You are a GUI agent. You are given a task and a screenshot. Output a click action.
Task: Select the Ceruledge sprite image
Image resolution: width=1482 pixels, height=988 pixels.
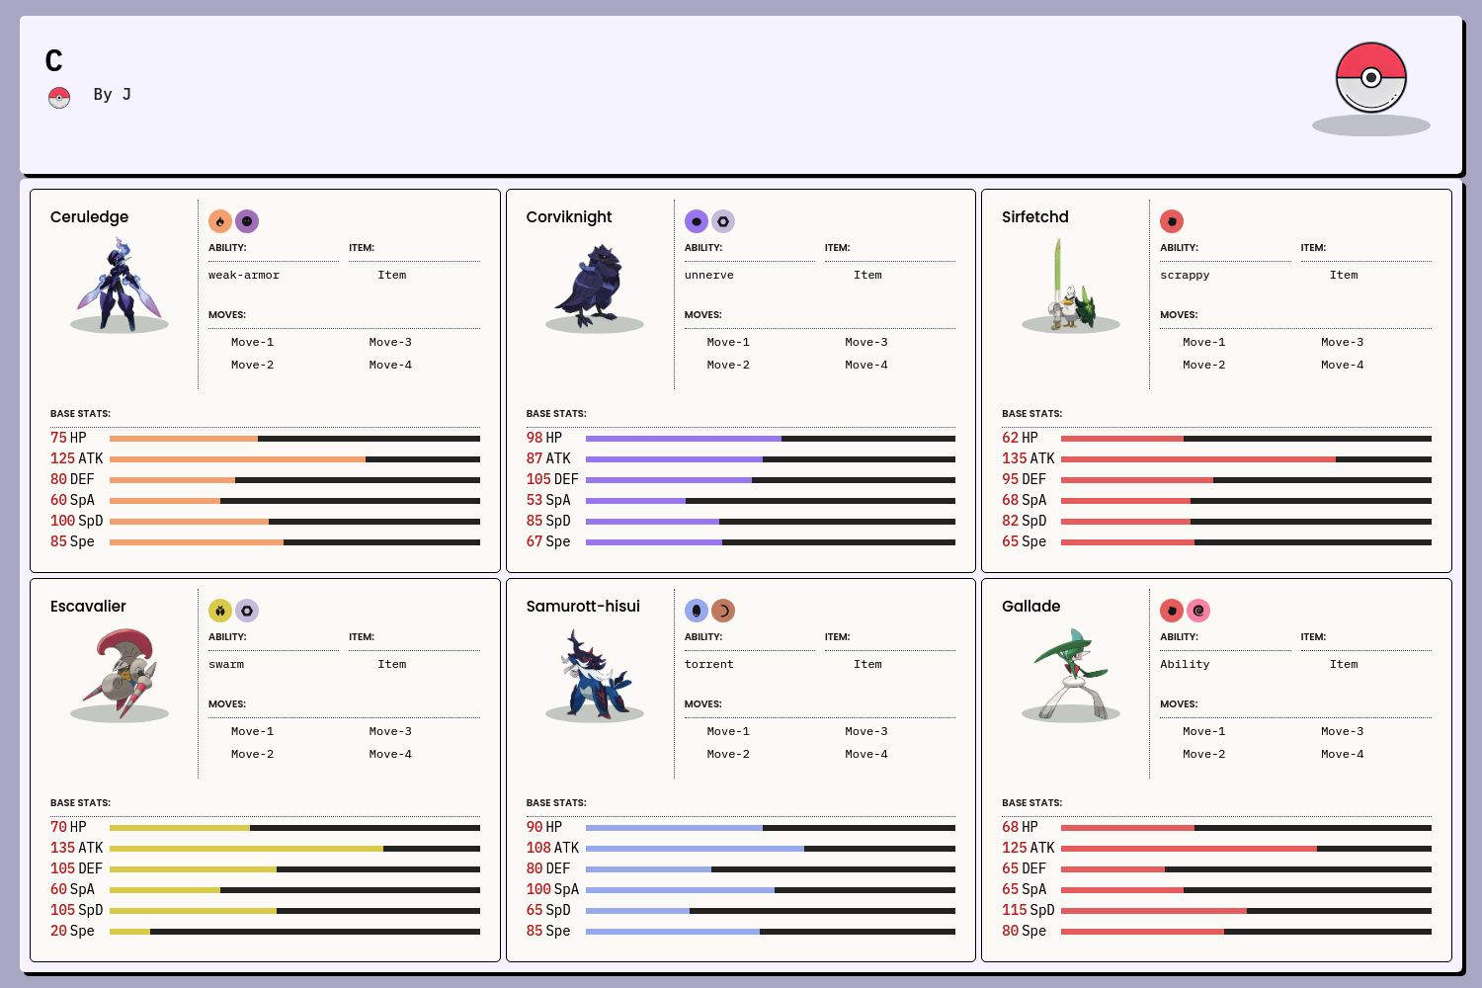coord(119,285)
